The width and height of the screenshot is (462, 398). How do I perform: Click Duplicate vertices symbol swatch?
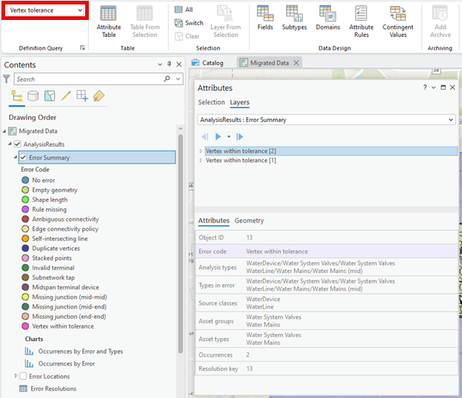pos(25,248)
